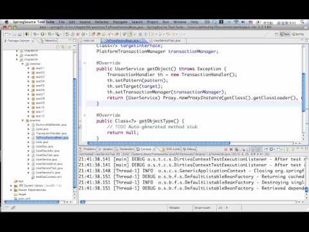Select TransactionHandler.java in Package Explorer
309x232 pixels.
[51, 133]
